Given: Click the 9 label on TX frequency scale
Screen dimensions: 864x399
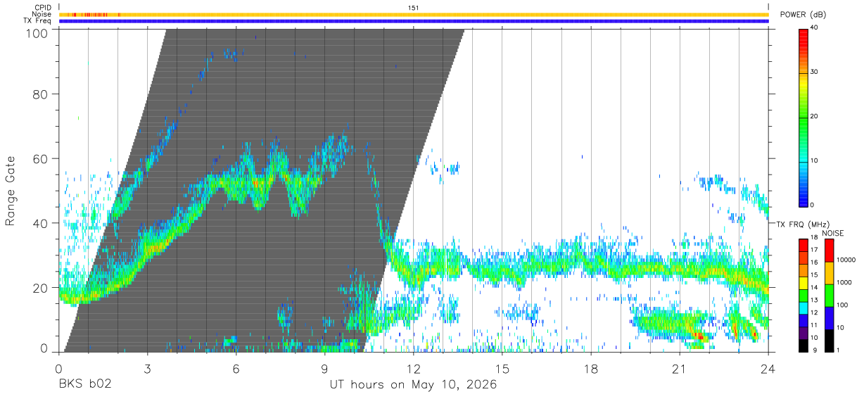Looking at the screenshot, I should [x=813, y=350].
